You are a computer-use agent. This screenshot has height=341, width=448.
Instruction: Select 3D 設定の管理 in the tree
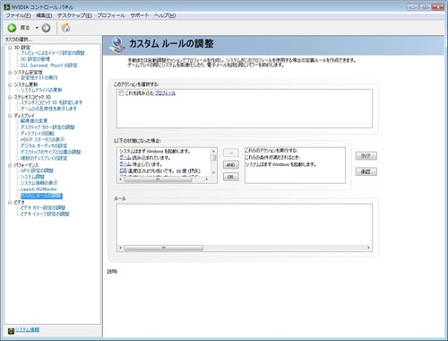35,59
